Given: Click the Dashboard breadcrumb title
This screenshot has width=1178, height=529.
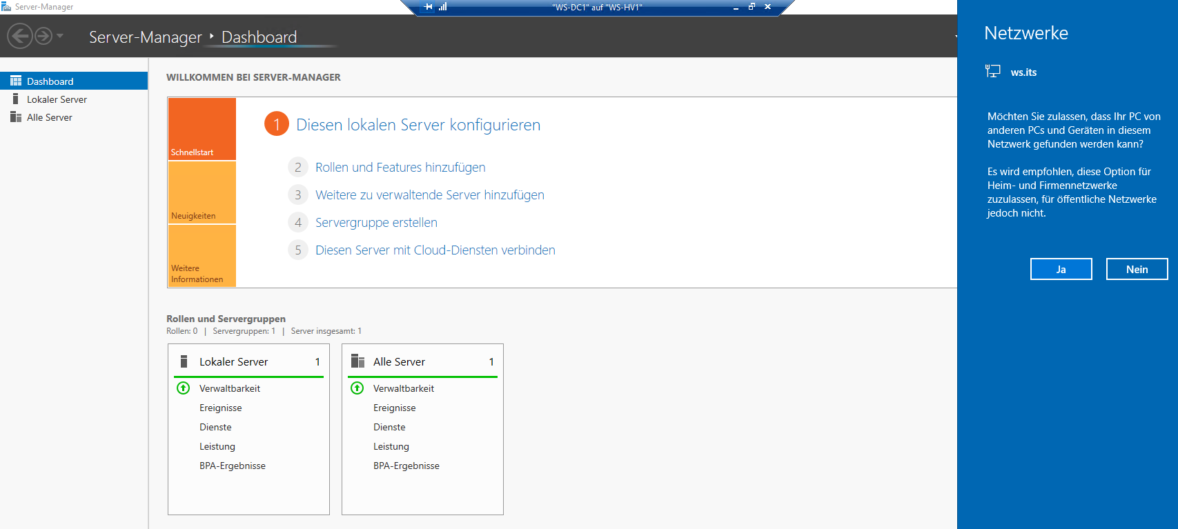Looking at the screenshot, I should [259, 37].
